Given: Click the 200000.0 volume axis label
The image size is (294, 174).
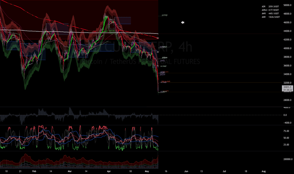Looking at the screenshot, I should [288, 159].
